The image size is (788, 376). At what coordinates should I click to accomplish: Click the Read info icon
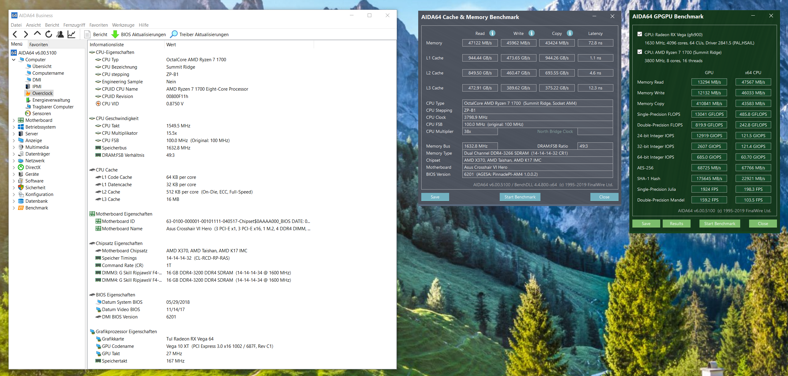492,33
